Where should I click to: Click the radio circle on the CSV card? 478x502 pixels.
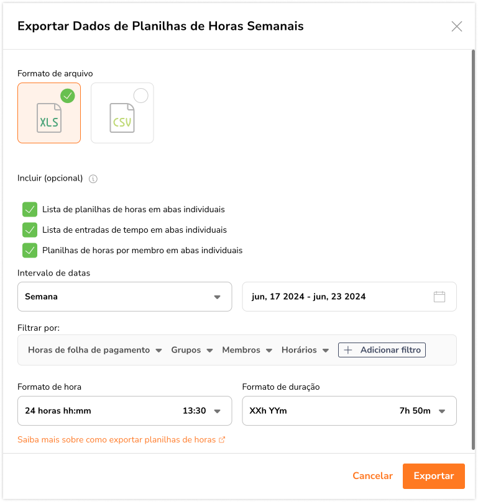tap(140, 96)
